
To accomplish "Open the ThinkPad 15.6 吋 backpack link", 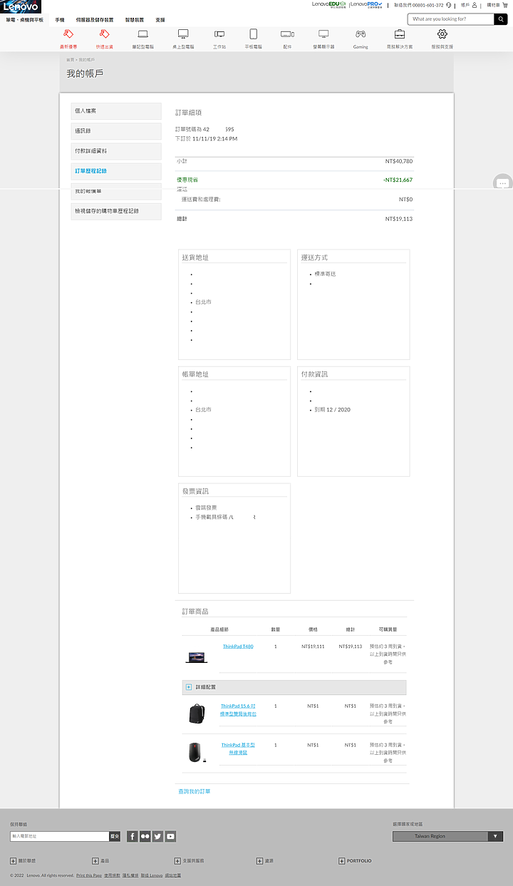I will 238,710.
